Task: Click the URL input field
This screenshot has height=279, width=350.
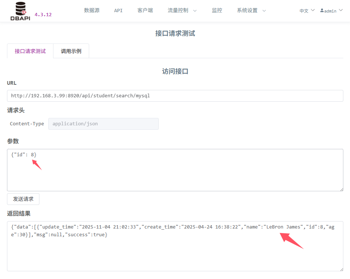Action: point(175,96)
